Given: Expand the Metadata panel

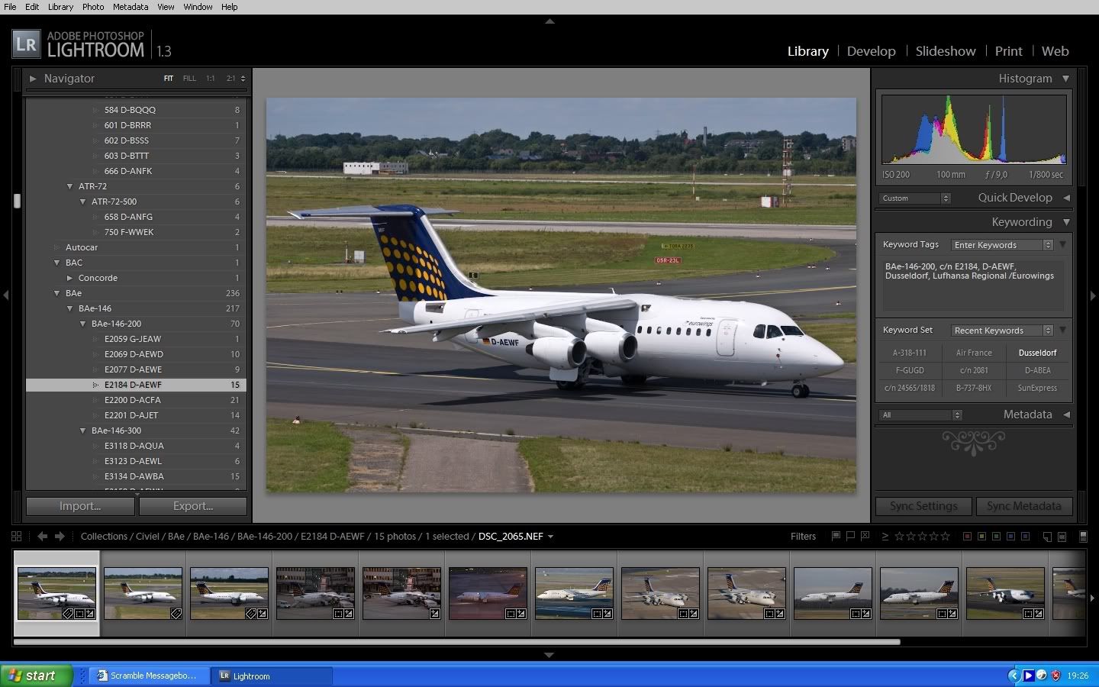Looking at the screenshot, I should pos(1066,414).
